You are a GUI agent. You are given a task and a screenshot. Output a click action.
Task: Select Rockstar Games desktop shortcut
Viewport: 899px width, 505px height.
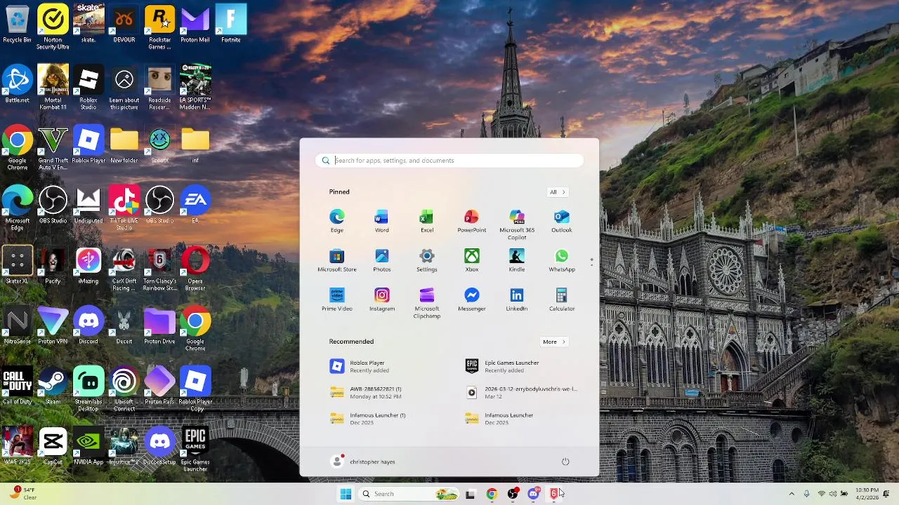(159, 27)
